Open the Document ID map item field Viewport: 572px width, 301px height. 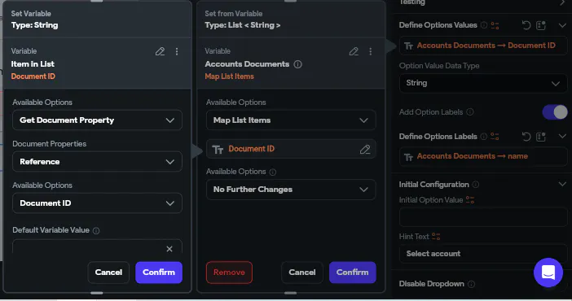291,149
